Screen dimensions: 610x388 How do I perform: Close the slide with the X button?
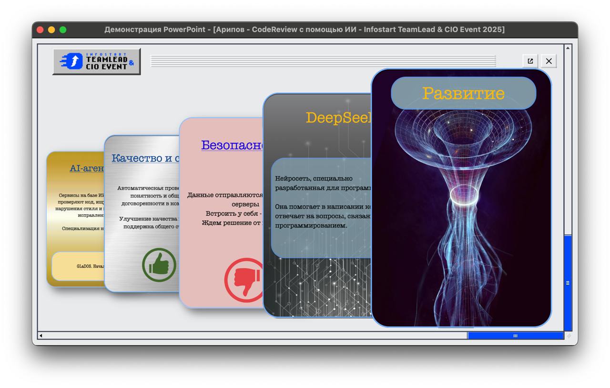(x=549, y=61)
